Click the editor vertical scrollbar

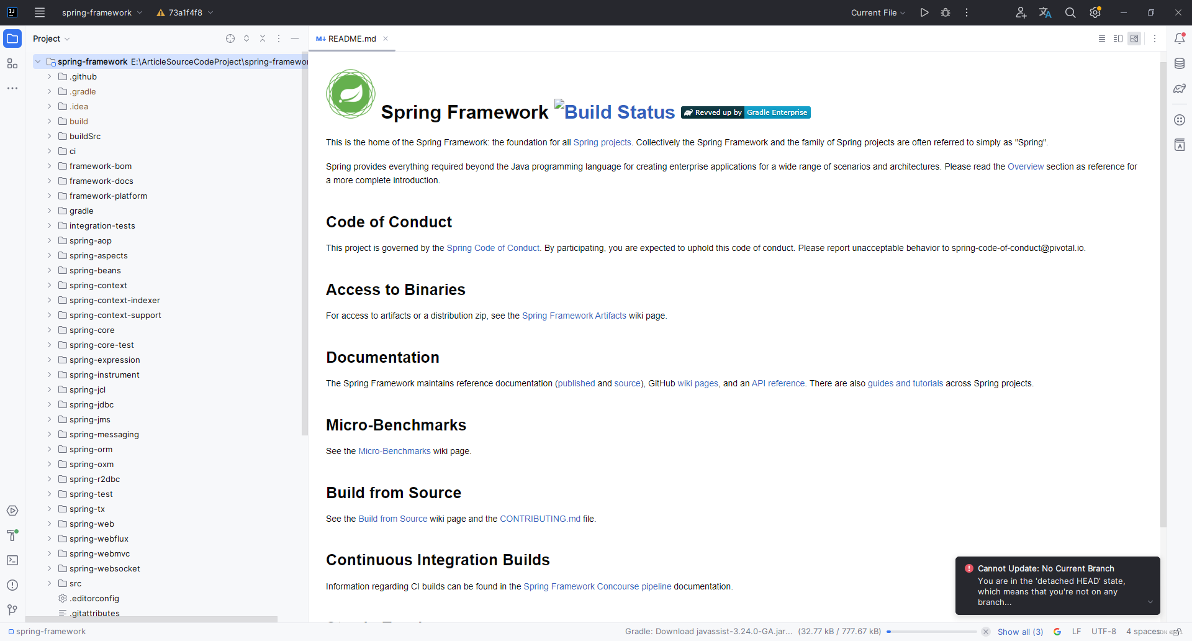point(1163,295)
